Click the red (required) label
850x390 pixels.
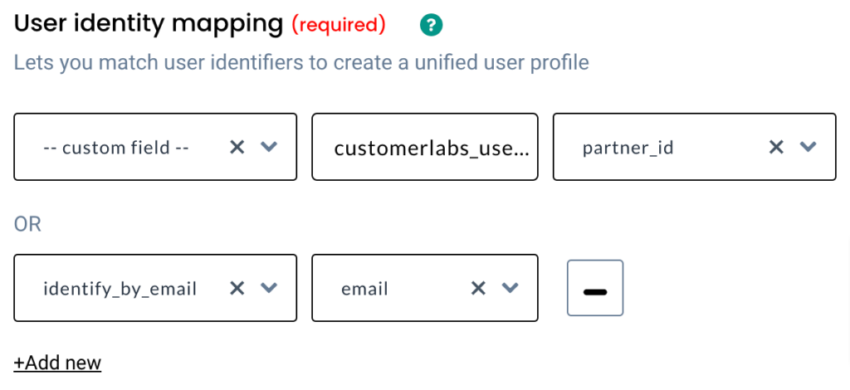tap(339, 25)
